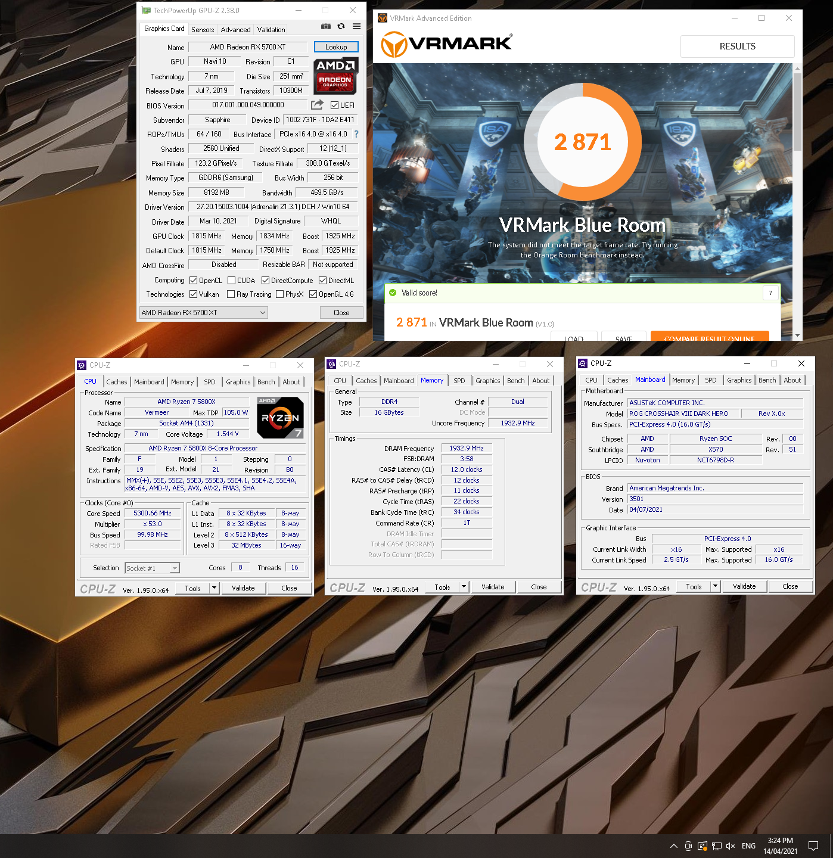Click the AMD Radeon Graphics logo
The height and width of the screenshot is (858, 833).
point(335,76)
